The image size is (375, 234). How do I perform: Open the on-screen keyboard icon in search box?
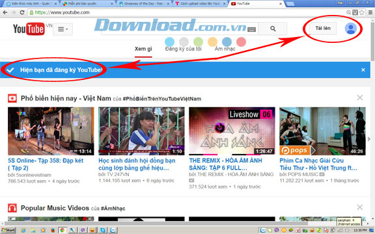coord(251,30)
